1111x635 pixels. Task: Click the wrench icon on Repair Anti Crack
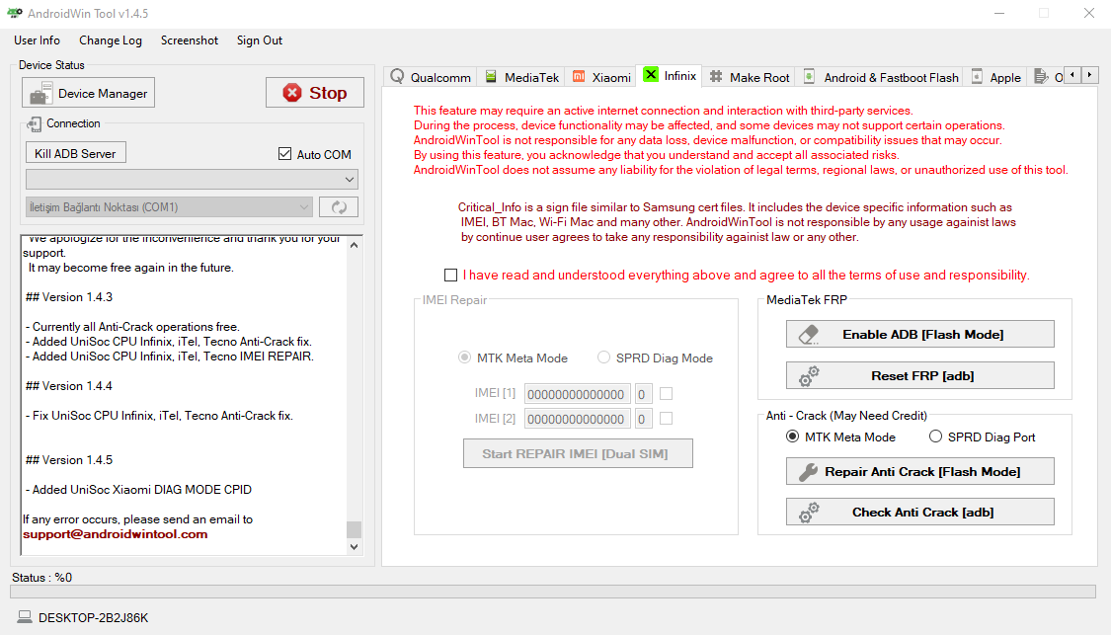point(808,472)
